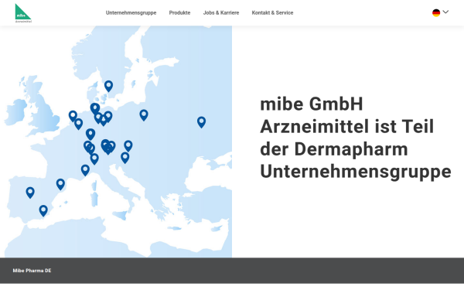The image size is (464, 290).
Task: Select the map pin in the Netherlands
Action: [x=73, y=116]
